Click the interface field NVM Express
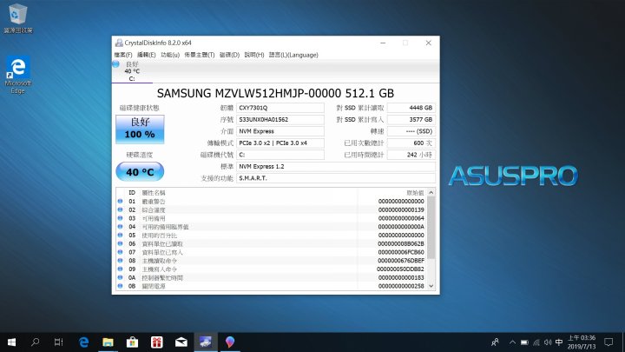625x352 pixels. coord(280,131)
